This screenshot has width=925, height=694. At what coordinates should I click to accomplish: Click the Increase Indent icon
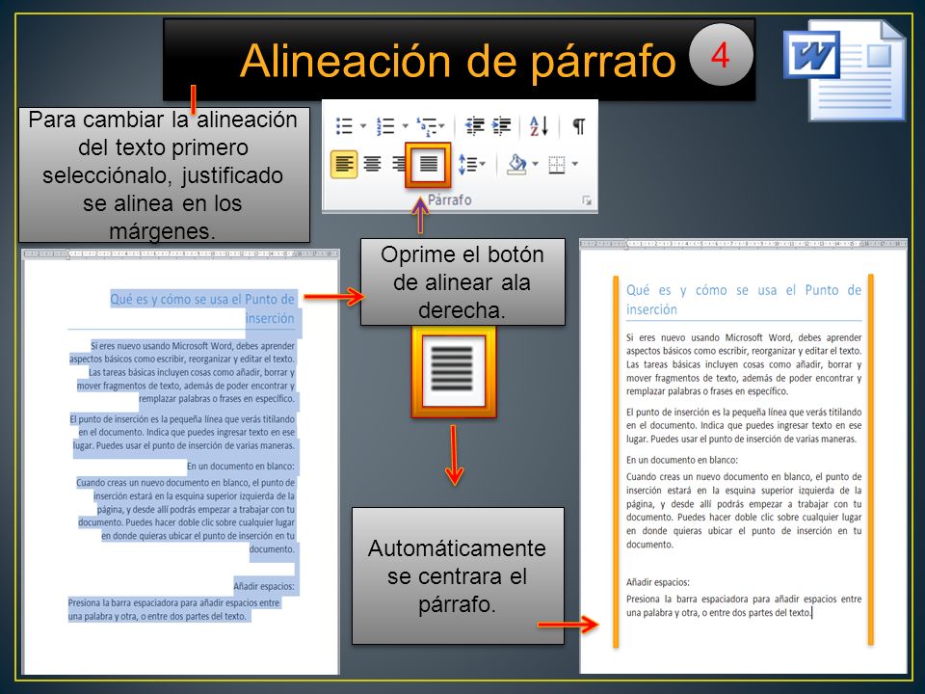[501, 125]
